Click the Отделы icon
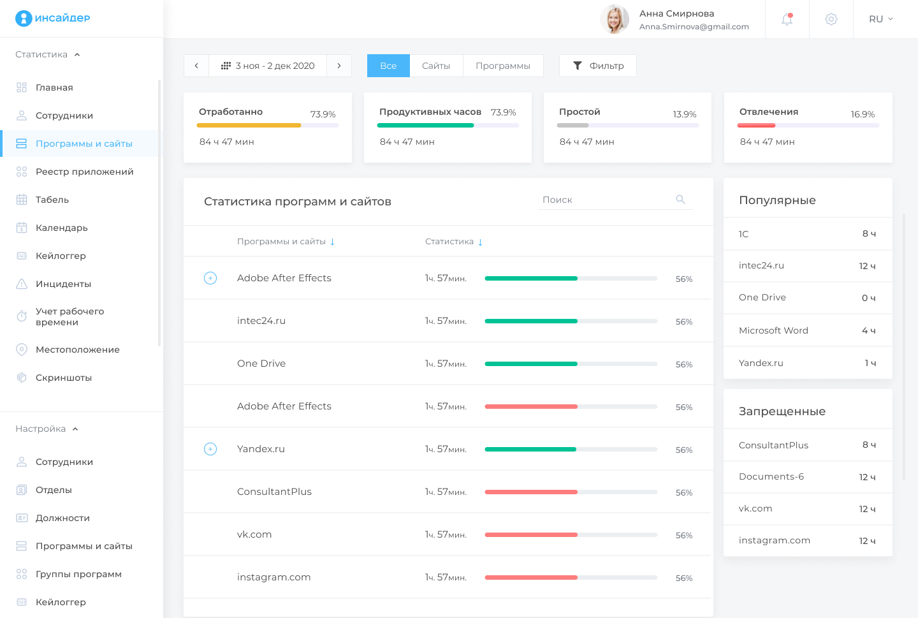 (22, 490)
